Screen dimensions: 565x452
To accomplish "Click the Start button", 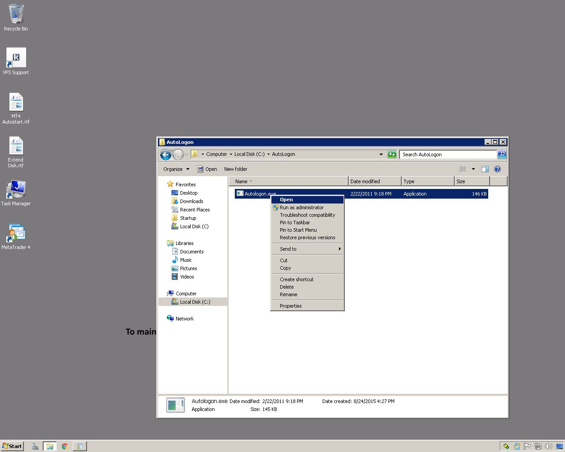I will [x=12, y=446].
